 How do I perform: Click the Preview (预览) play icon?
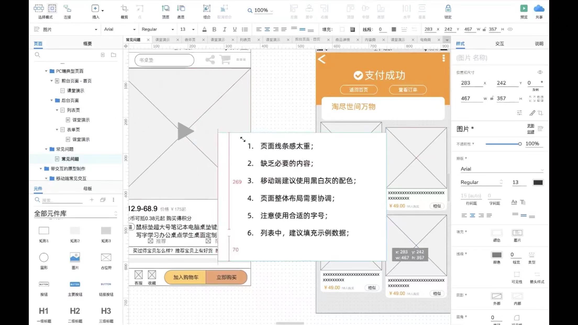tap(524, 8)
